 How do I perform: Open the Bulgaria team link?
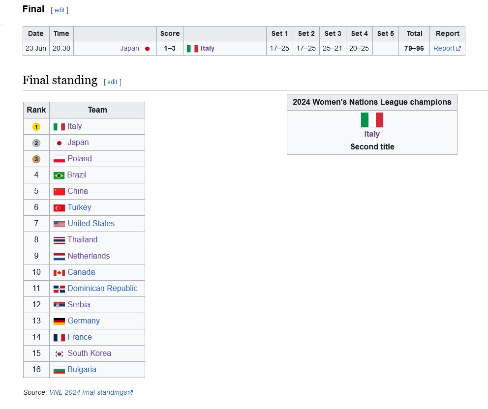pos(82,369)
